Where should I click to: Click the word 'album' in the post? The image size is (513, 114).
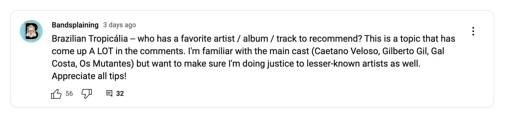[255, 39]
